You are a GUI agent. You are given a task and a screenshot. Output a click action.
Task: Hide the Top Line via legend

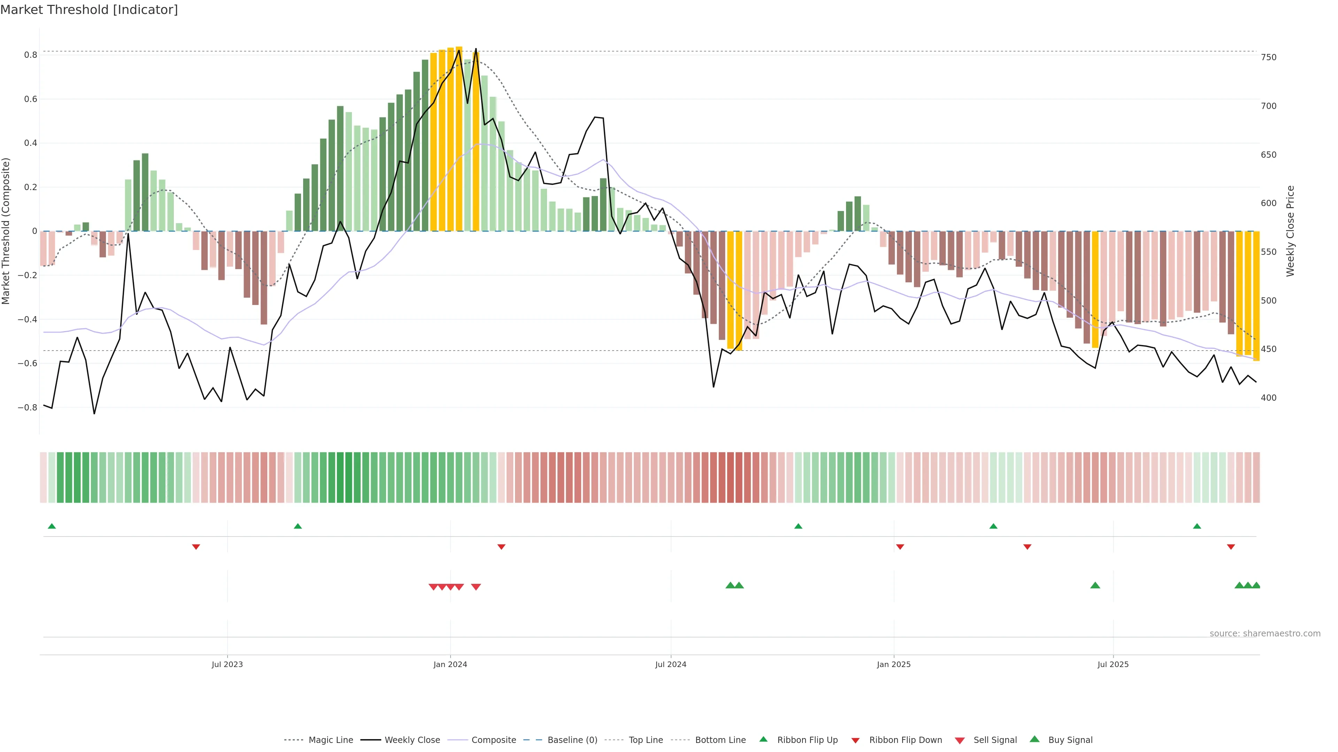[646, 740]
